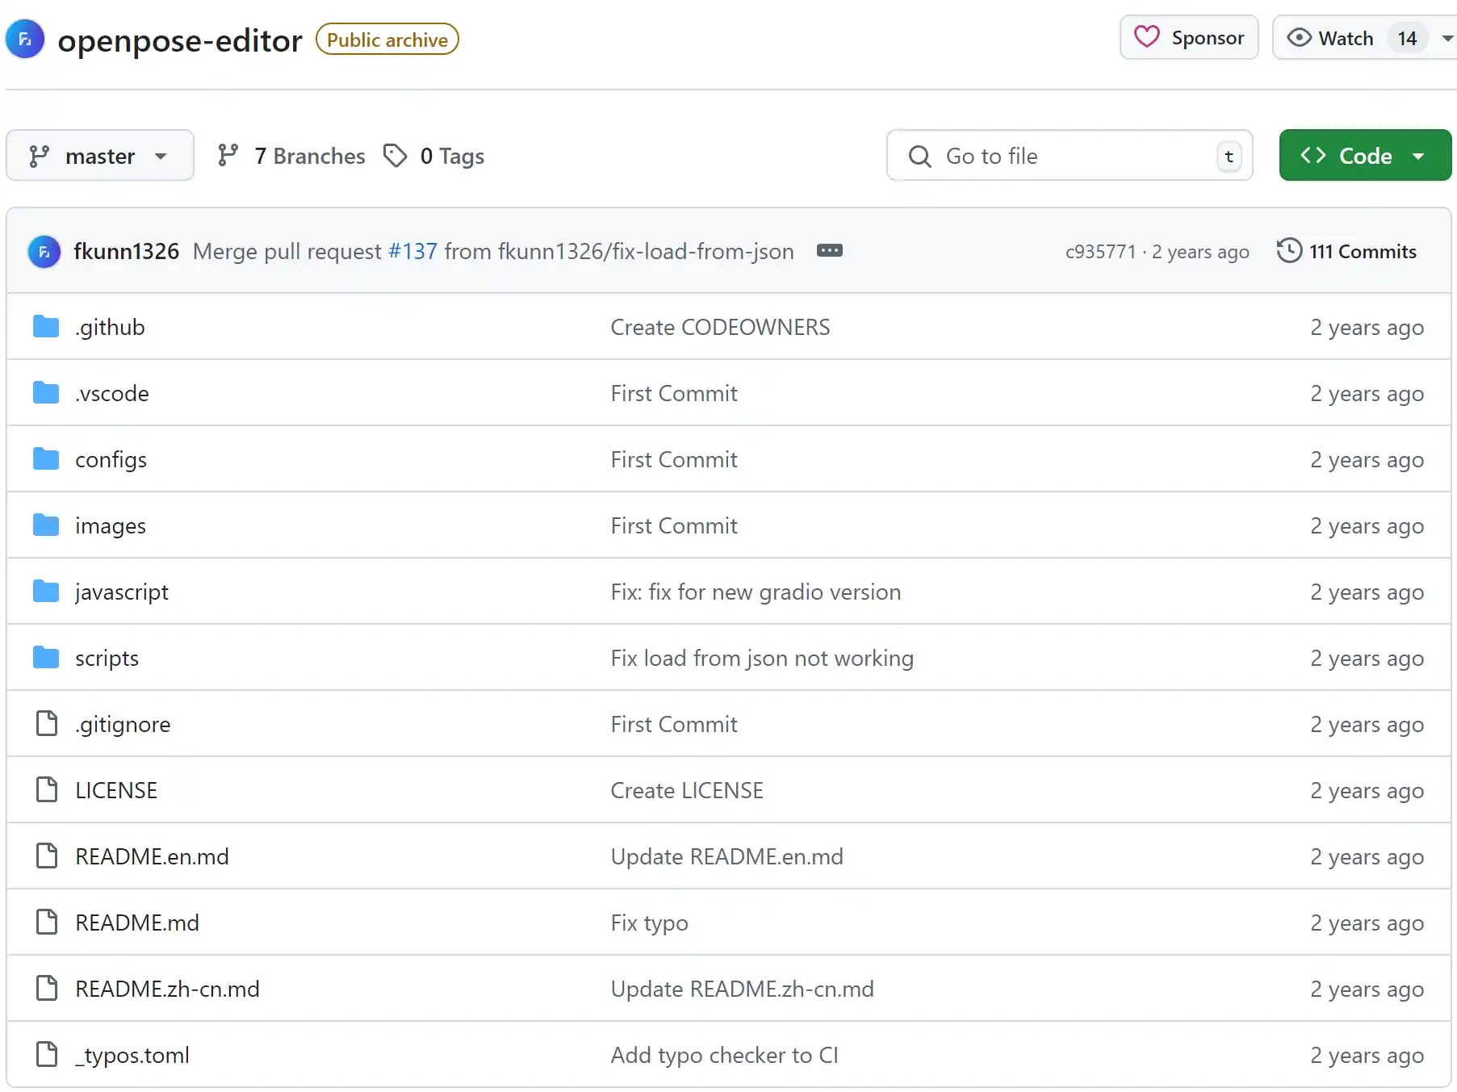Click the LICENSE file icon
Viewport: 1457px width, 1092px height.
[x=47, y=790]
